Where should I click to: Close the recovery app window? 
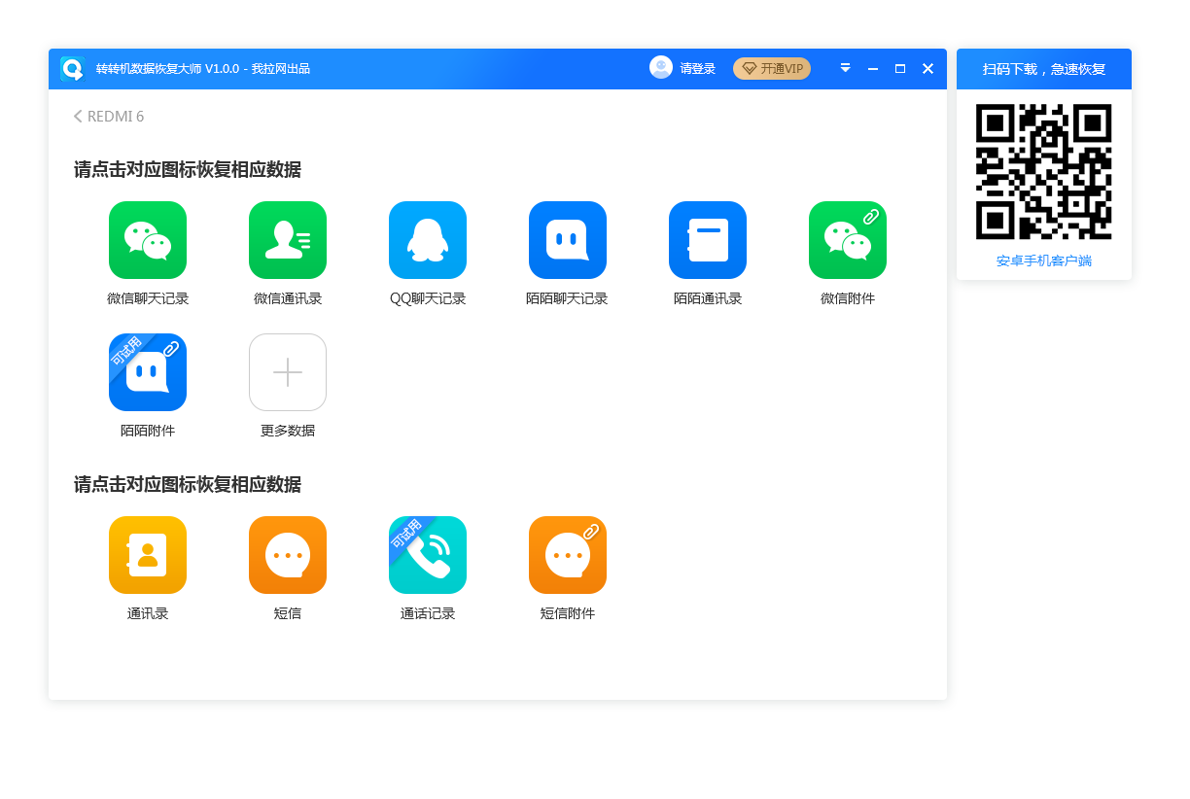(927, 68)
